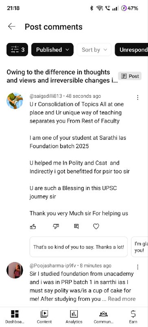Open three-dot menu for Poojasharma-ip9fv's comment
The image size is (148, 327).
(x=137, y=267)
